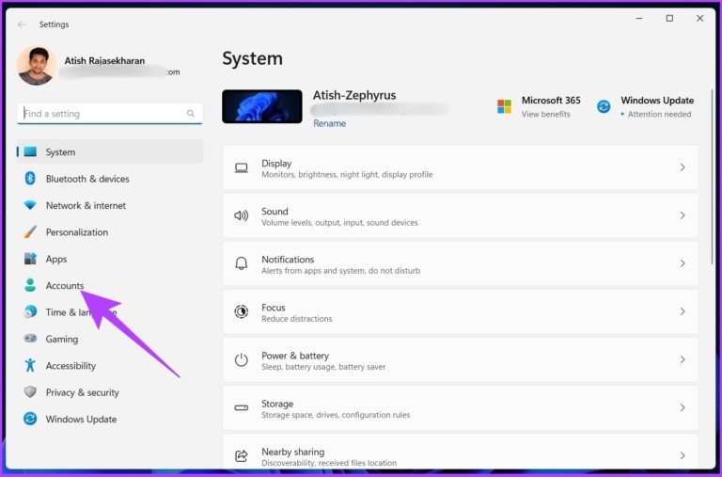The image size is (722, 477).
Task: Click the Display laptop icon
Action: point(242,167)
